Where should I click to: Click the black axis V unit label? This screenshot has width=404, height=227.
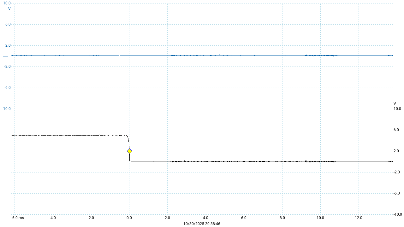(395, 104)
